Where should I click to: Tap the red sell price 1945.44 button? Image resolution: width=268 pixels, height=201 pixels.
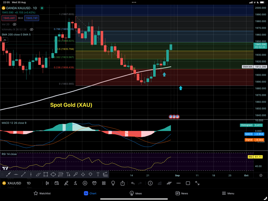pos(9,18)
